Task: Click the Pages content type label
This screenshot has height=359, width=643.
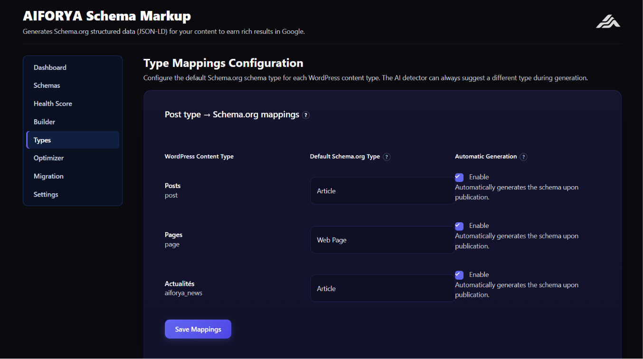Action: pos(173,235)
